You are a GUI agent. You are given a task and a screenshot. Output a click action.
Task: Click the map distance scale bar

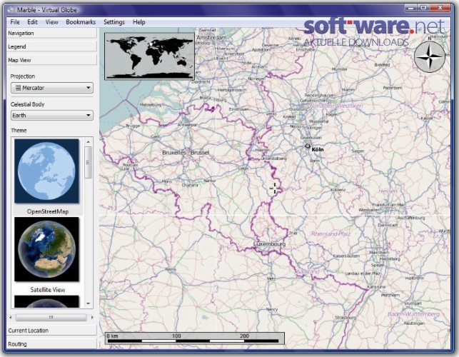coord(195,338)
